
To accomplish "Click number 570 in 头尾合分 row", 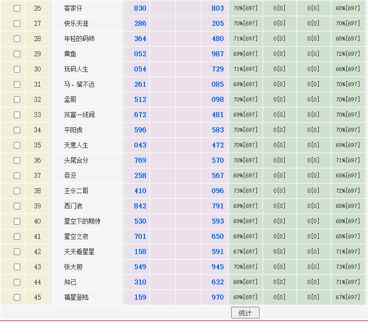I will pyautogui.click(x=217, y=160).
